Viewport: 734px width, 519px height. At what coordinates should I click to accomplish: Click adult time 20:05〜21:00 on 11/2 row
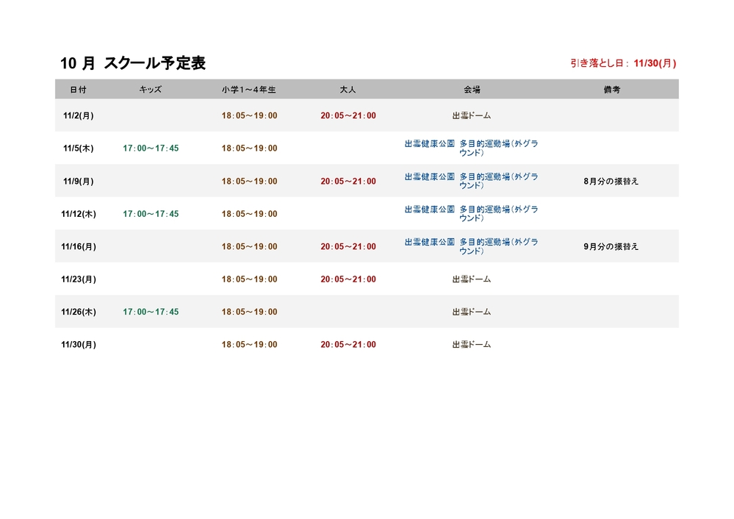(348, 115)
